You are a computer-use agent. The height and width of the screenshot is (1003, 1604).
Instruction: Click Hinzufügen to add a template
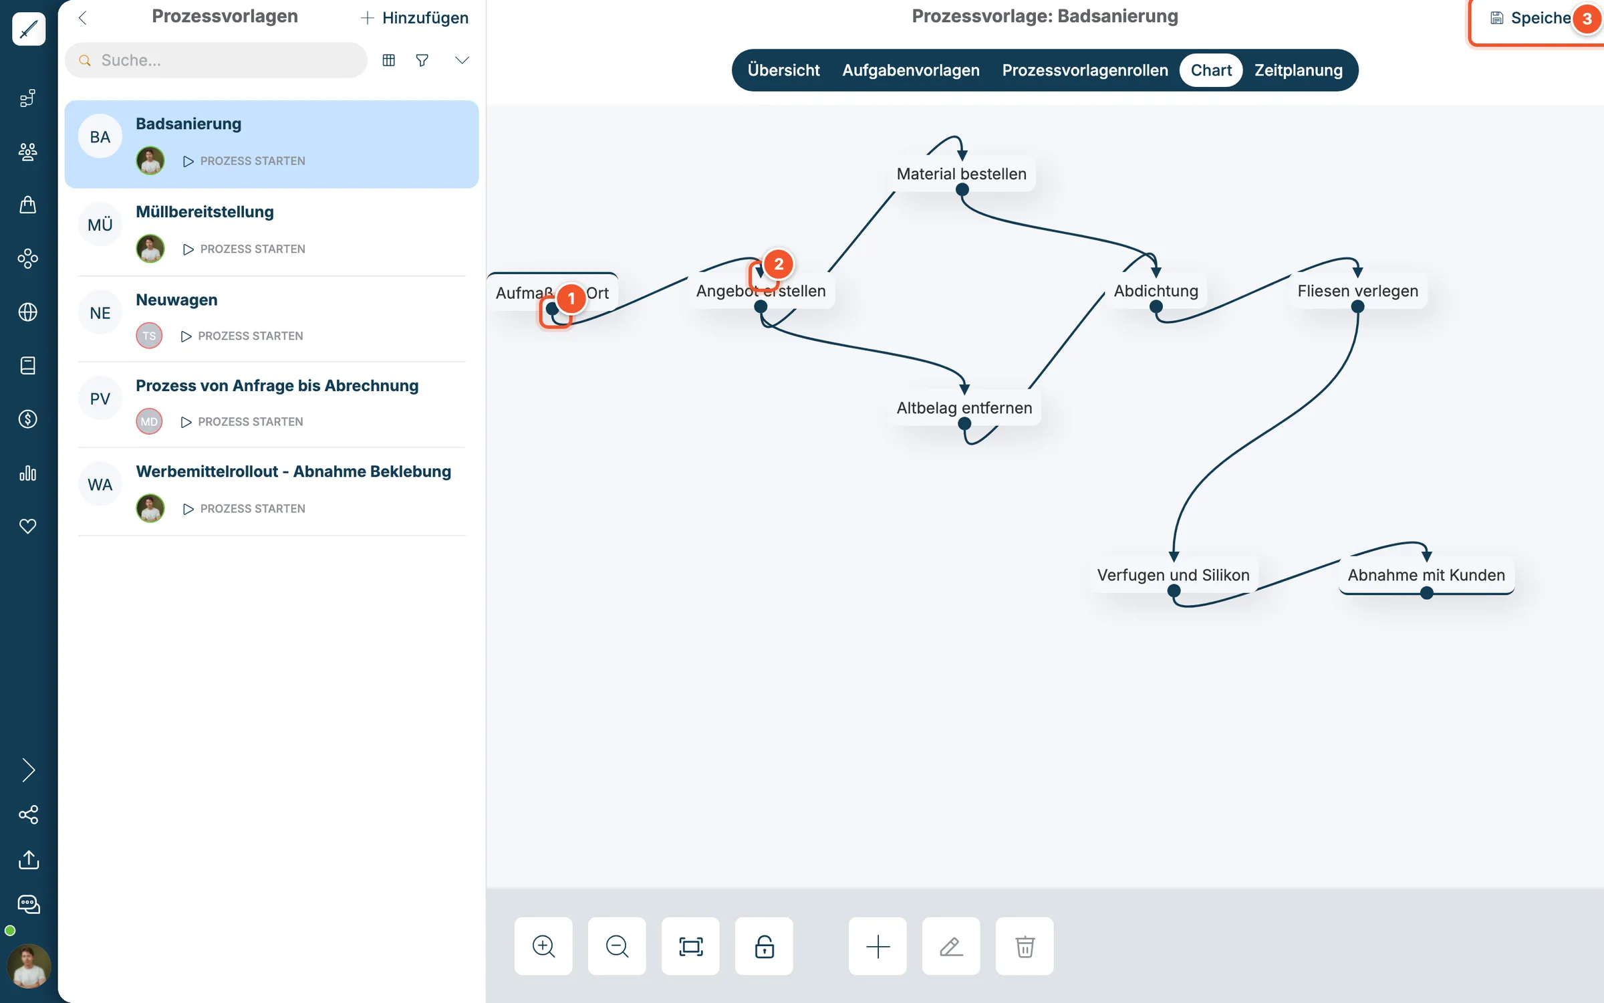tap(414, 18)
